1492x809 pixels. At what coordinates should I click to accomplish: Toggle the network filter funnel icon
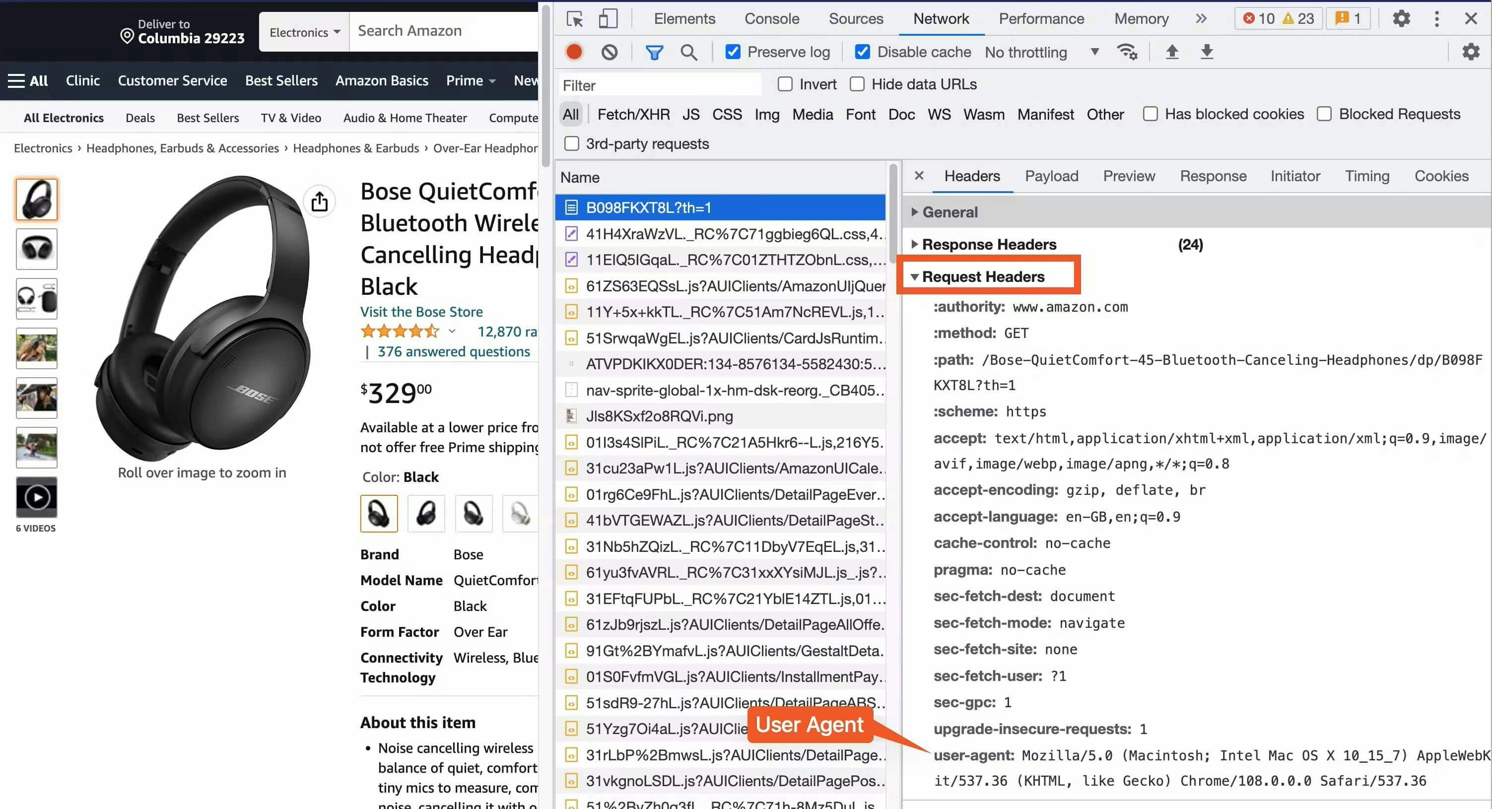click(x=654, y=53)
